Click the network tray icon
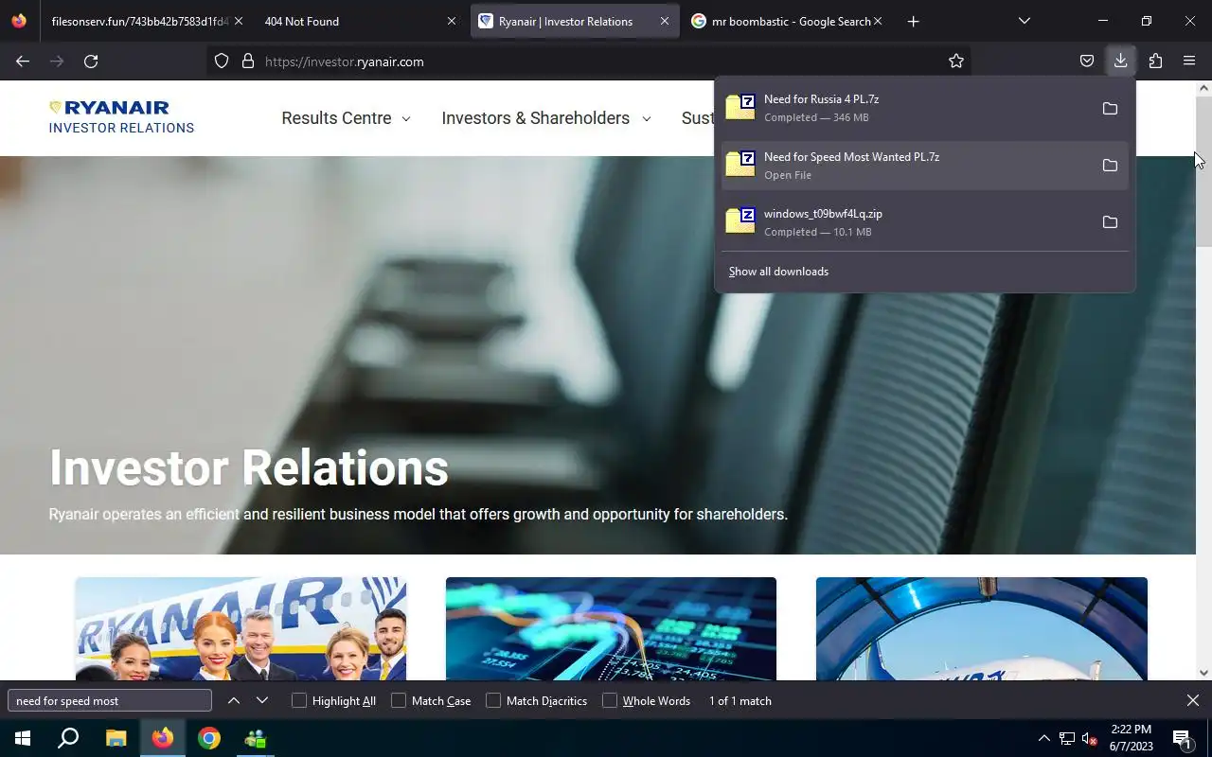1212x757 pixels. pos(1067,738)
